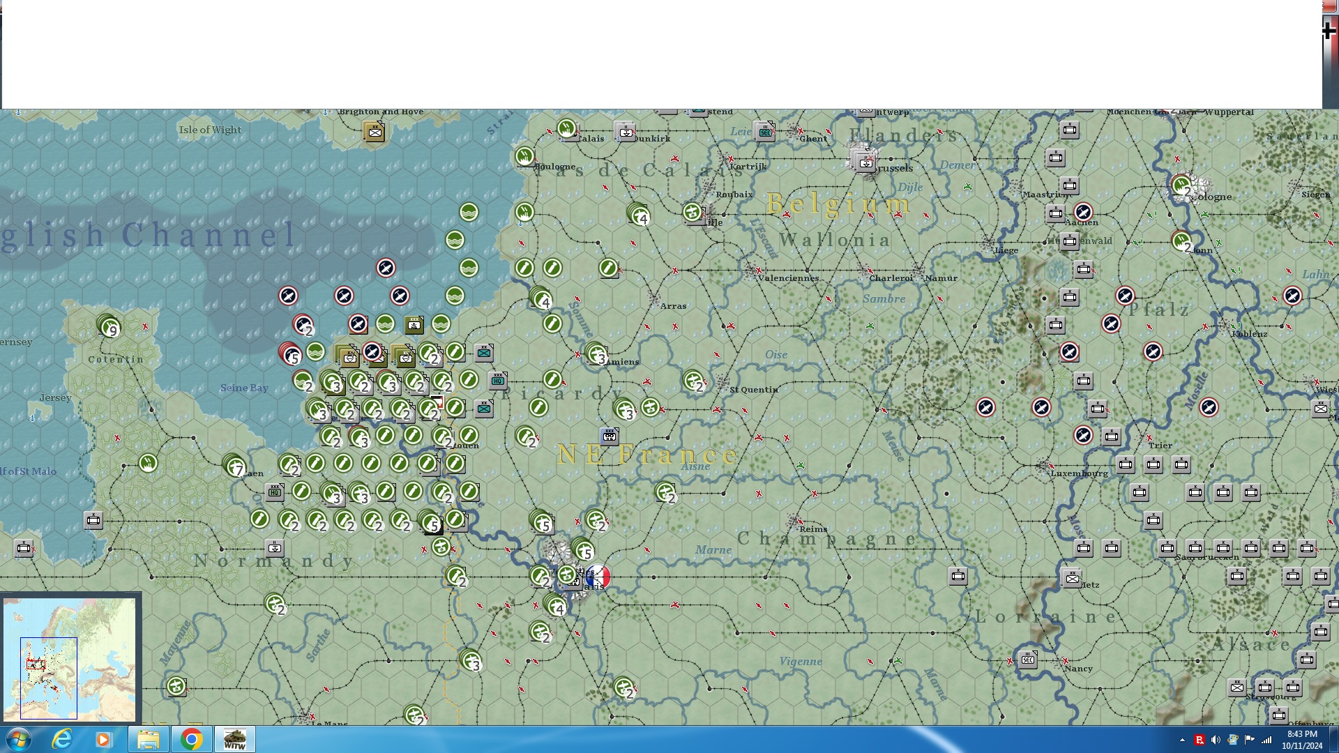Screen dimensions: 1339x753
Task: Select the green unit at Boulogne
Action: 524,156
